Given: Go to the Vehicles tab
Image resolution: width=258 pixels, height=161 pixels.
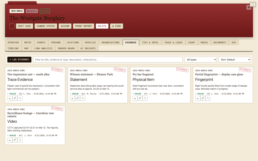Looking at the screenshot, I should [90, 42].
